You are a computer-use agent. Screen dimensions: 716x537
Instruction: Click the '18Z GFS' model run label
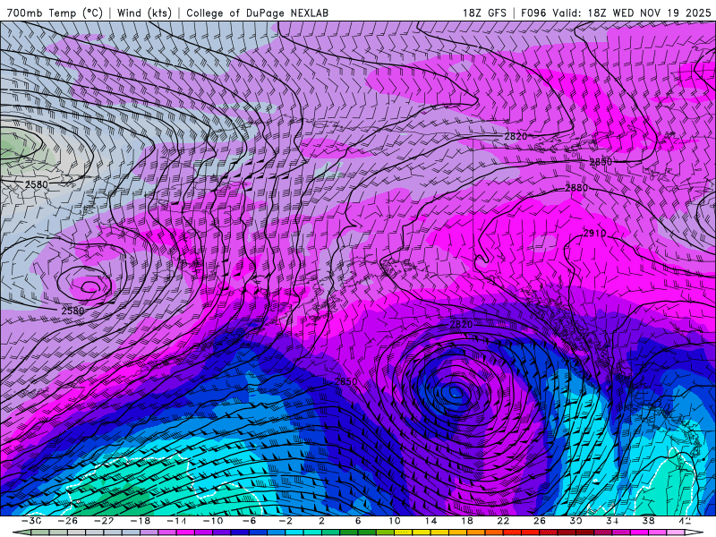coord(484,13)
